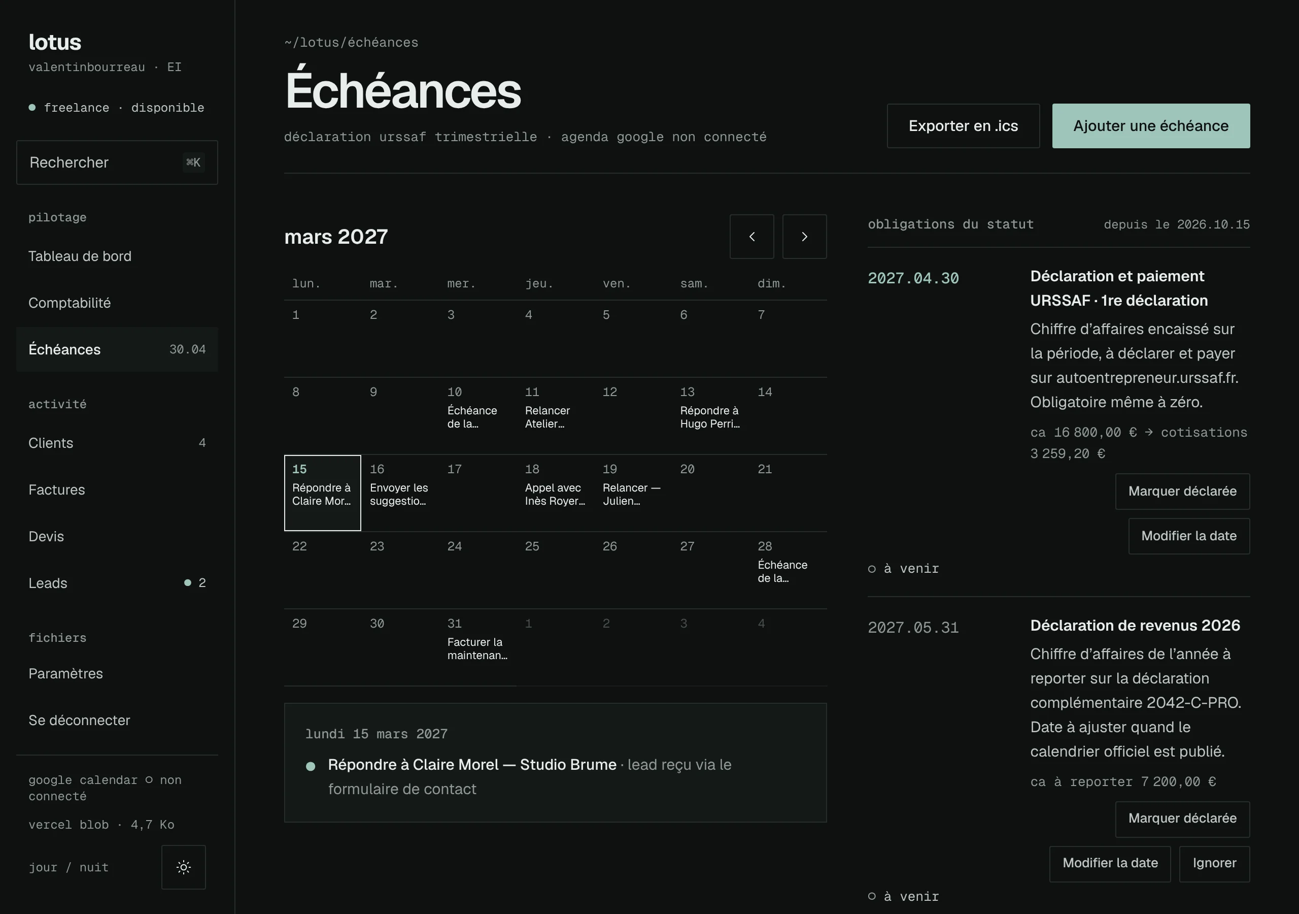Click the Rechercher search field
The image size is (1299, 914).
point(117,162)
